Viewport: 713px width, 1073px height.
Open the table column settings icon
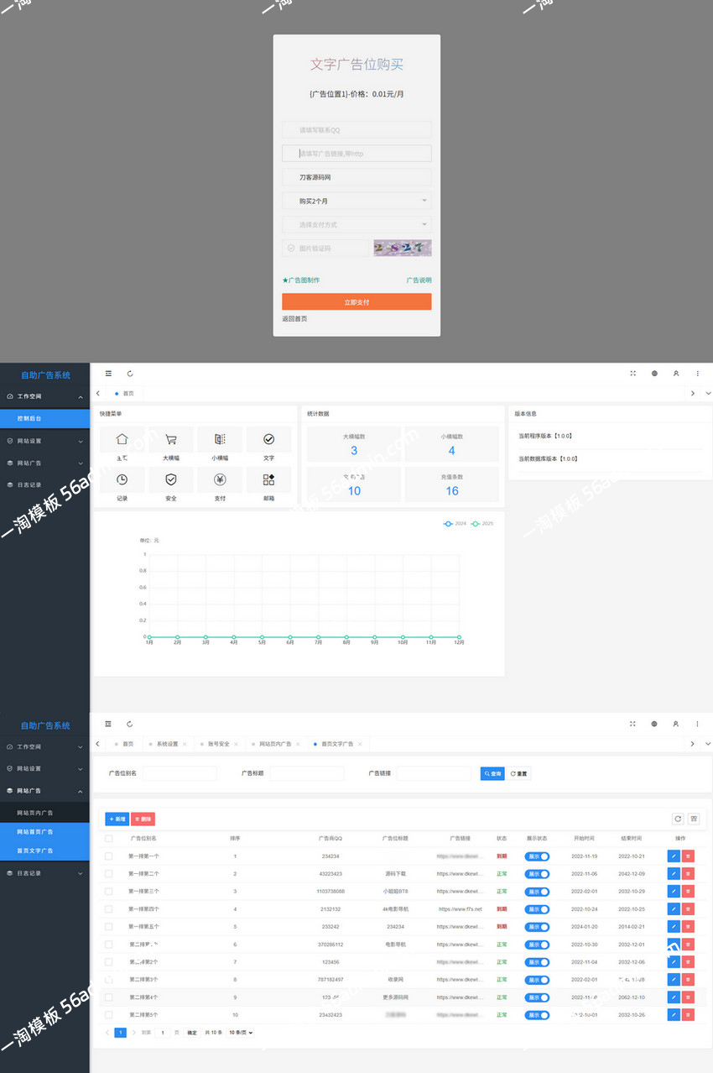[x=694, y=819]
